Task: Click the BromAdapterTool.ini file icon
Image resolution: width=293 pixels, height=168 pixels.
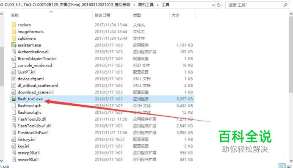Action: click(14, 58)
